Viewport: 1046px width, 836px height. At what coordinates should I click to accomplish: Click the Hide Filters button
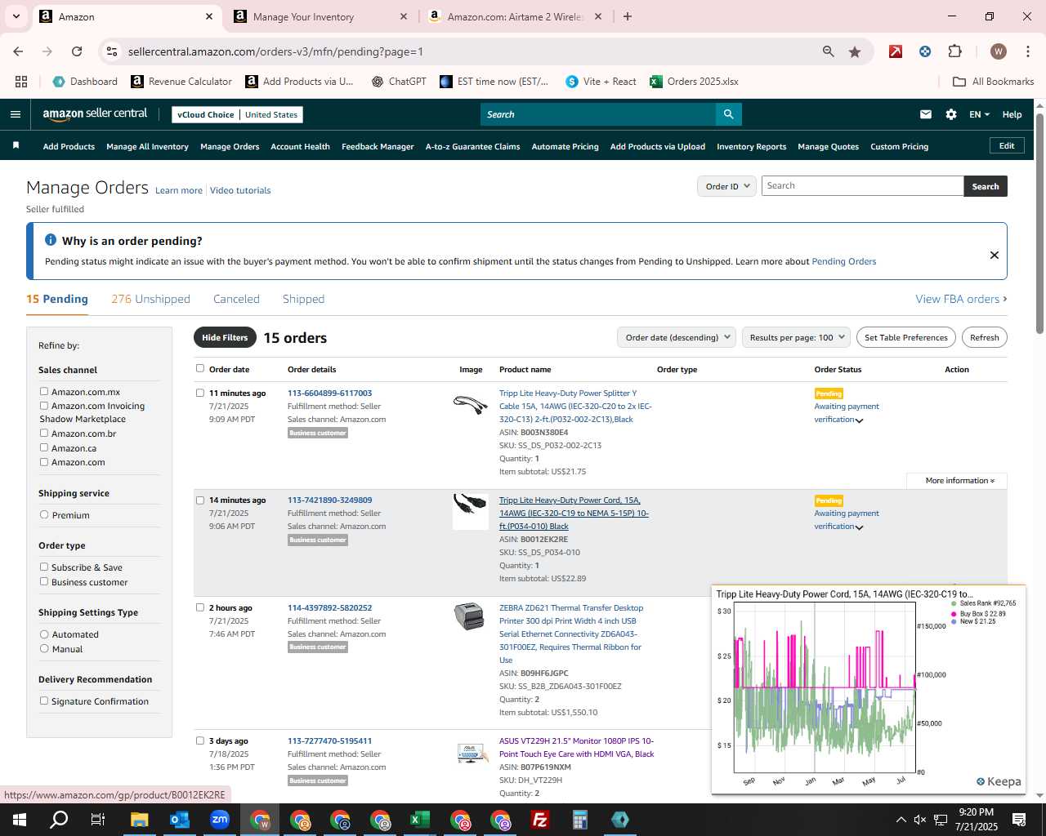coord(225,337)
